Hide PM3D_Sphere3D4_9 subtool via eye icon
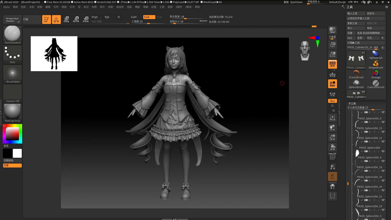391x220 pixels. [383, 112]
